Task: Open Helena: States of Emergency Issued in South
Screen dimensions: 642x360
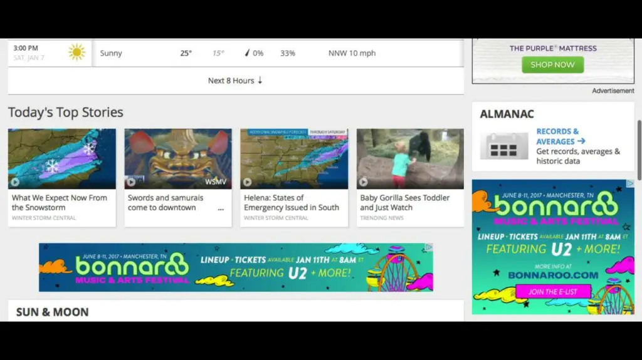Action: 292,202
